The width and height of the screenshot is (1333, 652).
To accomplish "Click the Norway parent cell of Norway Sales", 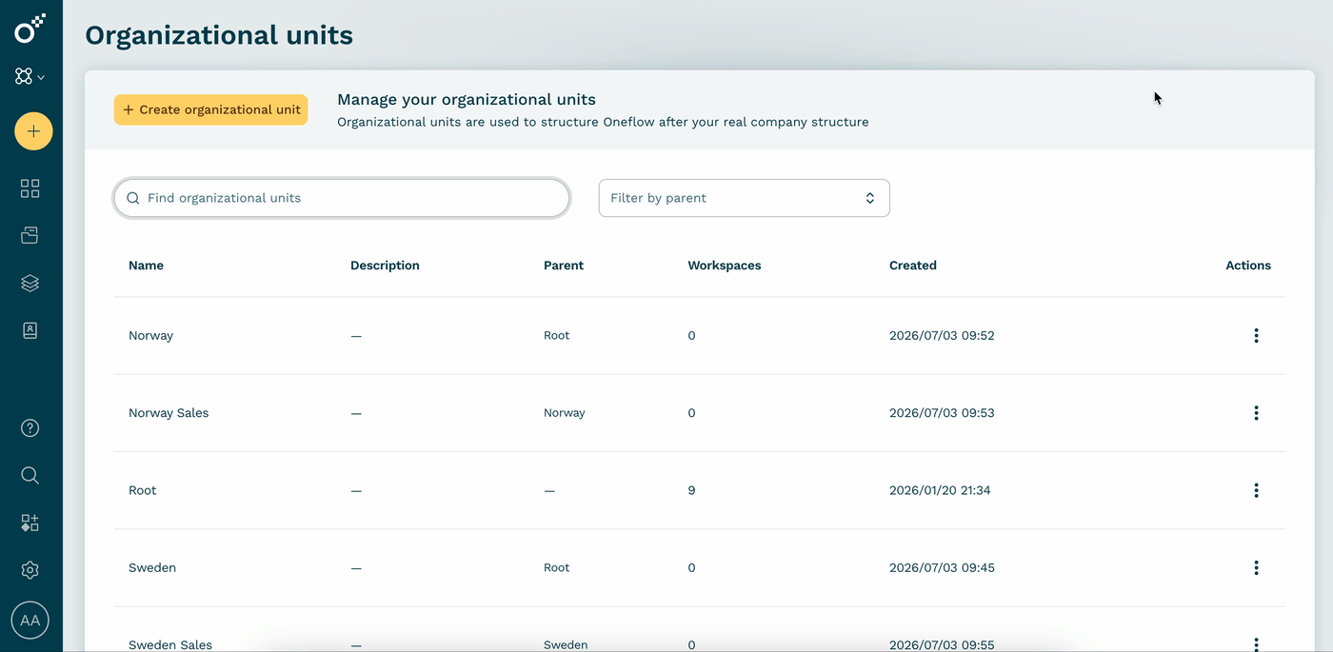I will tap(565, 413).
